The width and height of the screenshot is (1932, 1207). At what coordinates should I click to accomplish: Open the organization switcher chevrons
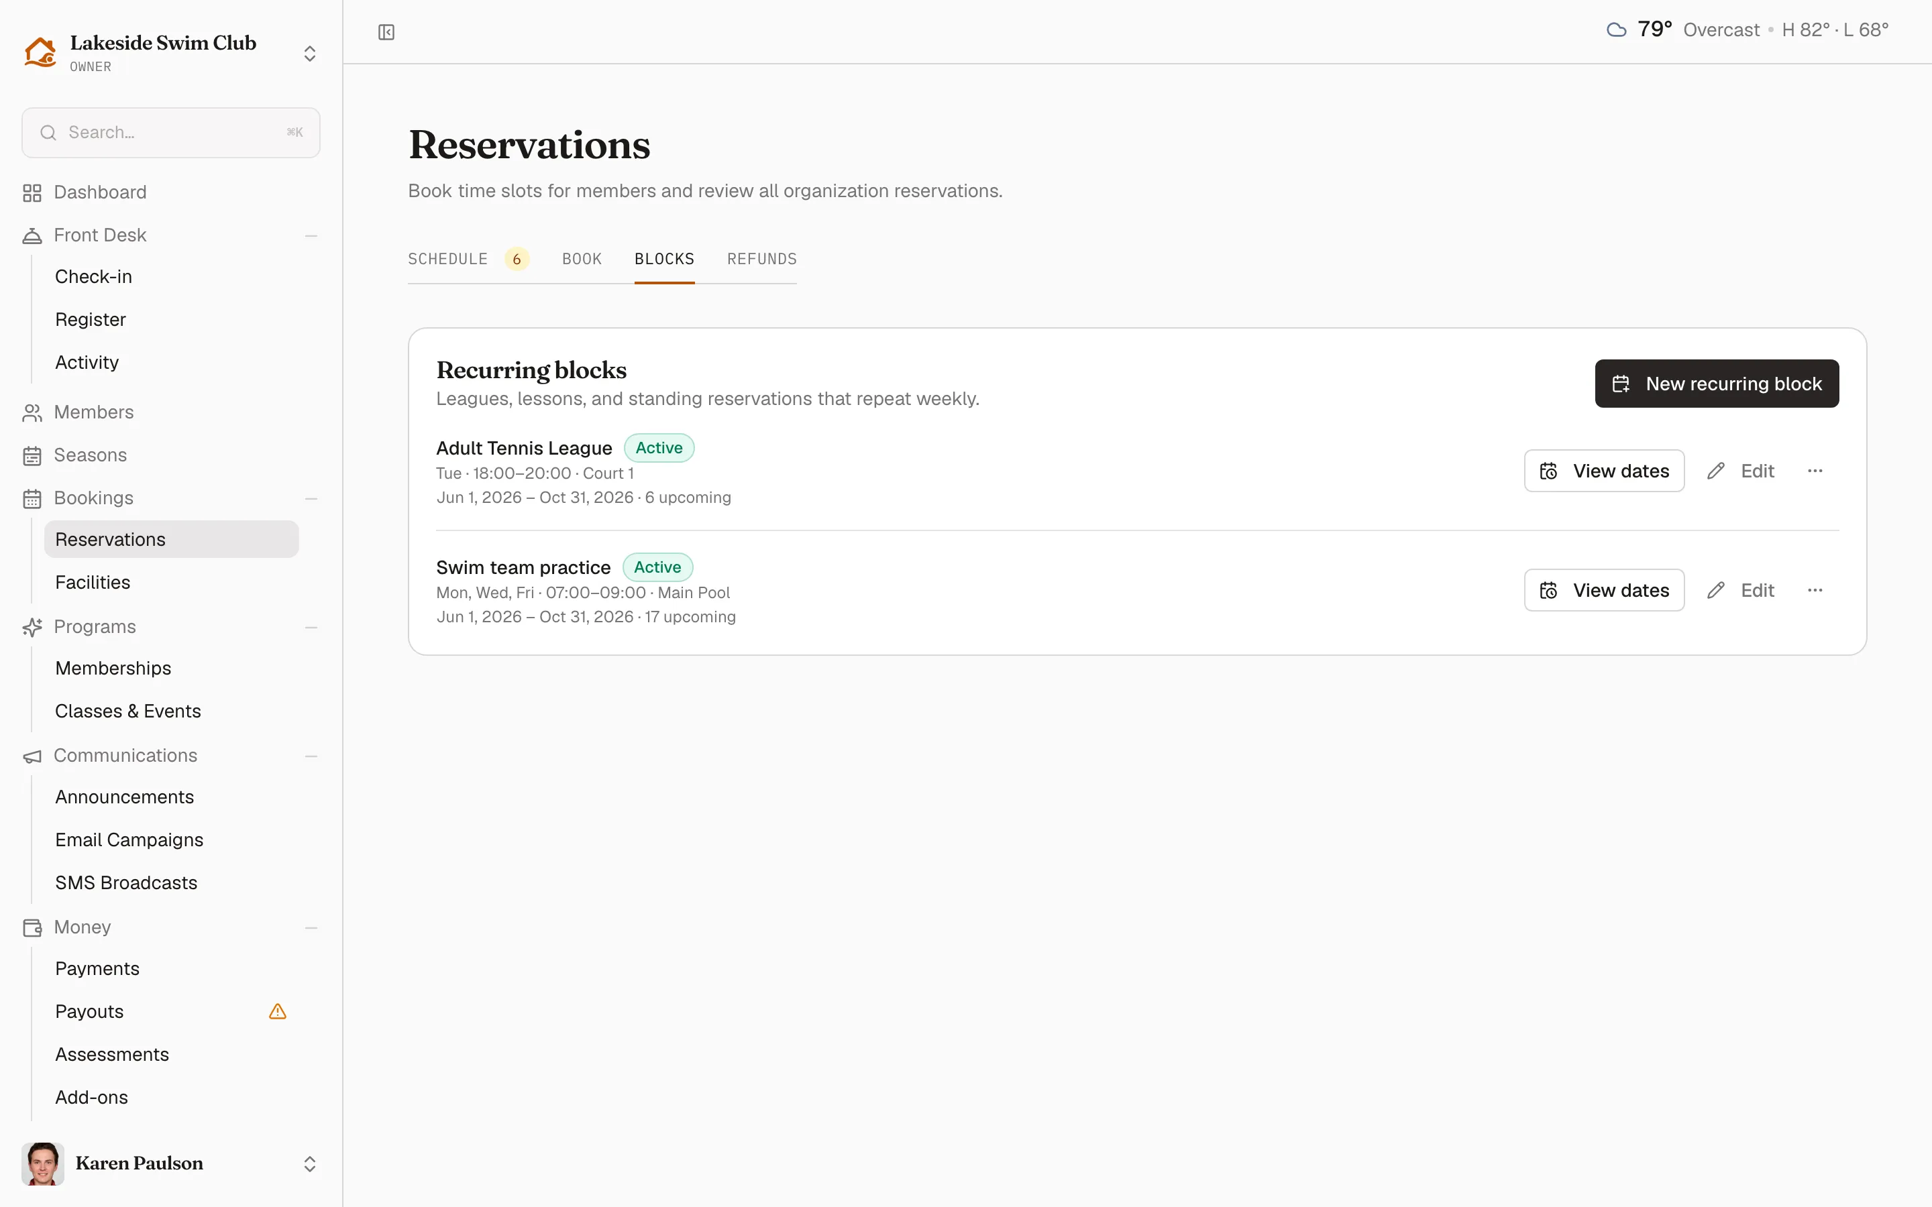pyautogui.click(x=310, y=54)
